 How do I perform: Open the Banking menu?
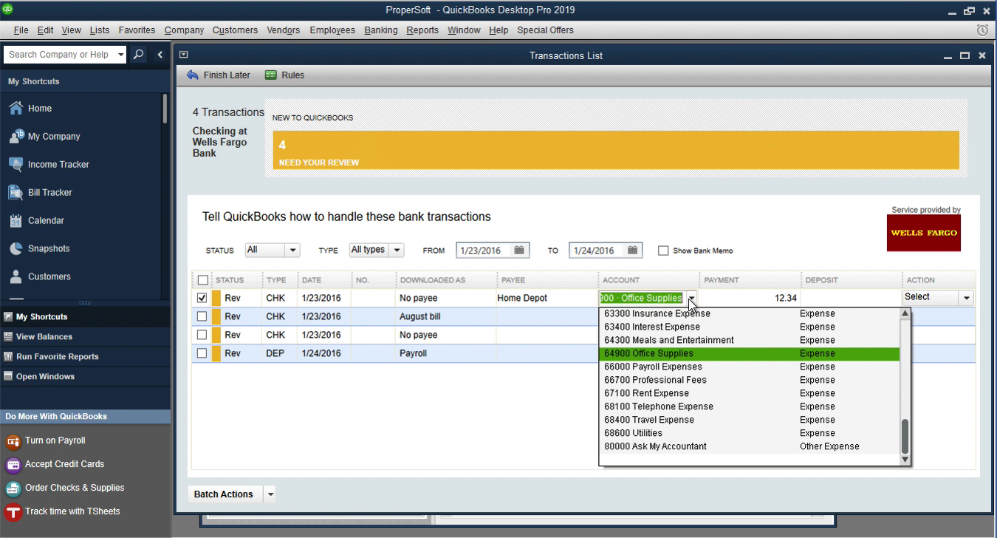click(381, 30)
